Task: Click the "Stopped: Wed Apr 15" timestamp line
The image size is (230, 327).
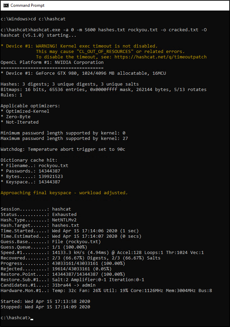Action: click(45, 307)
